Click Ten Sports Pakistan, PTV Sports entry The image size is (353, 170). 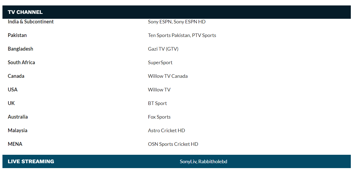[182, 35]
